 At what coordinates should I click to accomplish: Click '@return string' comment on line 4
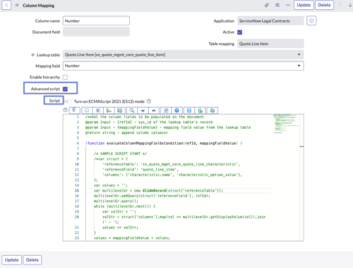[x=127, y=133]
